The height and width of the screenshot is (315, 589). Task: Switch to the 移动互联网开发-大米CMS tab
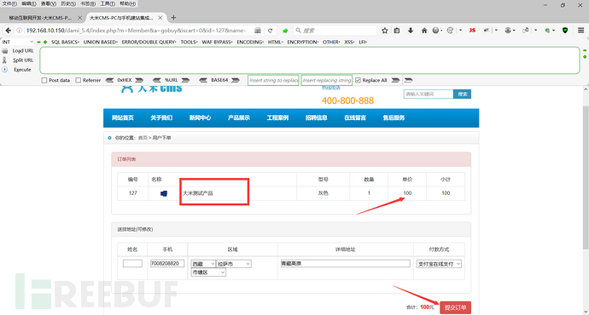tap(40, 18)
